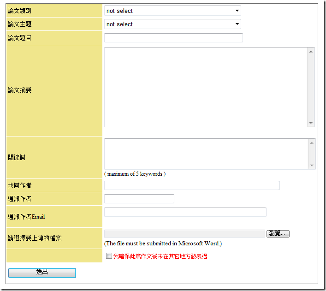Image resolution: width=326 pixels, height=291 pixels.
Task: Click down arrow on 論文摘要 scrollbar
Action: click(311, 123)
